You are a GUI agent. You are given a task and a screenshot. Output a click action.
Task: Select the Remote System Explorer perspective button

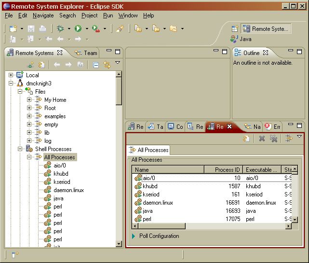(x=266, y=29)
